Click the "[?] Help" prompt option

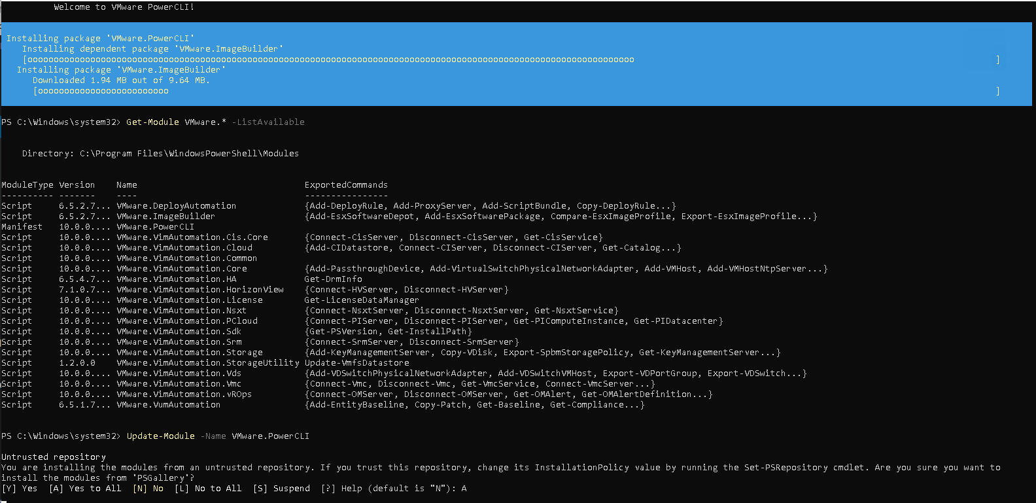341,489
